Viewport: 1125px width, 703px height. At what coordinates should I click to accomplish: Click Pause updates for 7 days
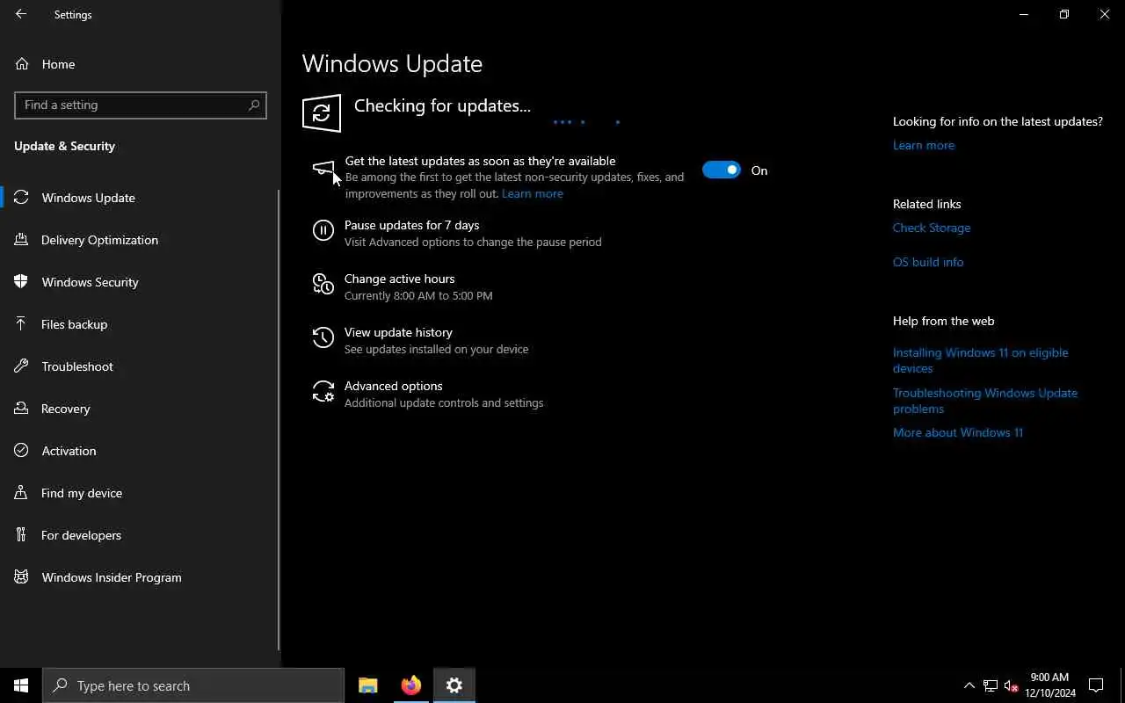[x=411, y=225]
